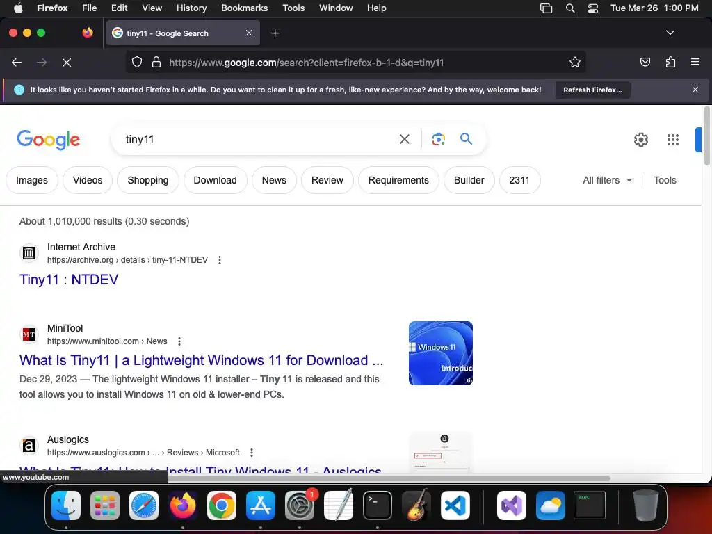Switch to News results
The width and height of the screenshot is (712, 534).
coord(274,180)
